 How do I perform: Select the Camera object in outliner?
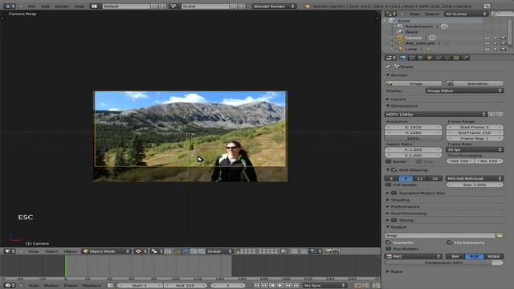coord(413,38)
